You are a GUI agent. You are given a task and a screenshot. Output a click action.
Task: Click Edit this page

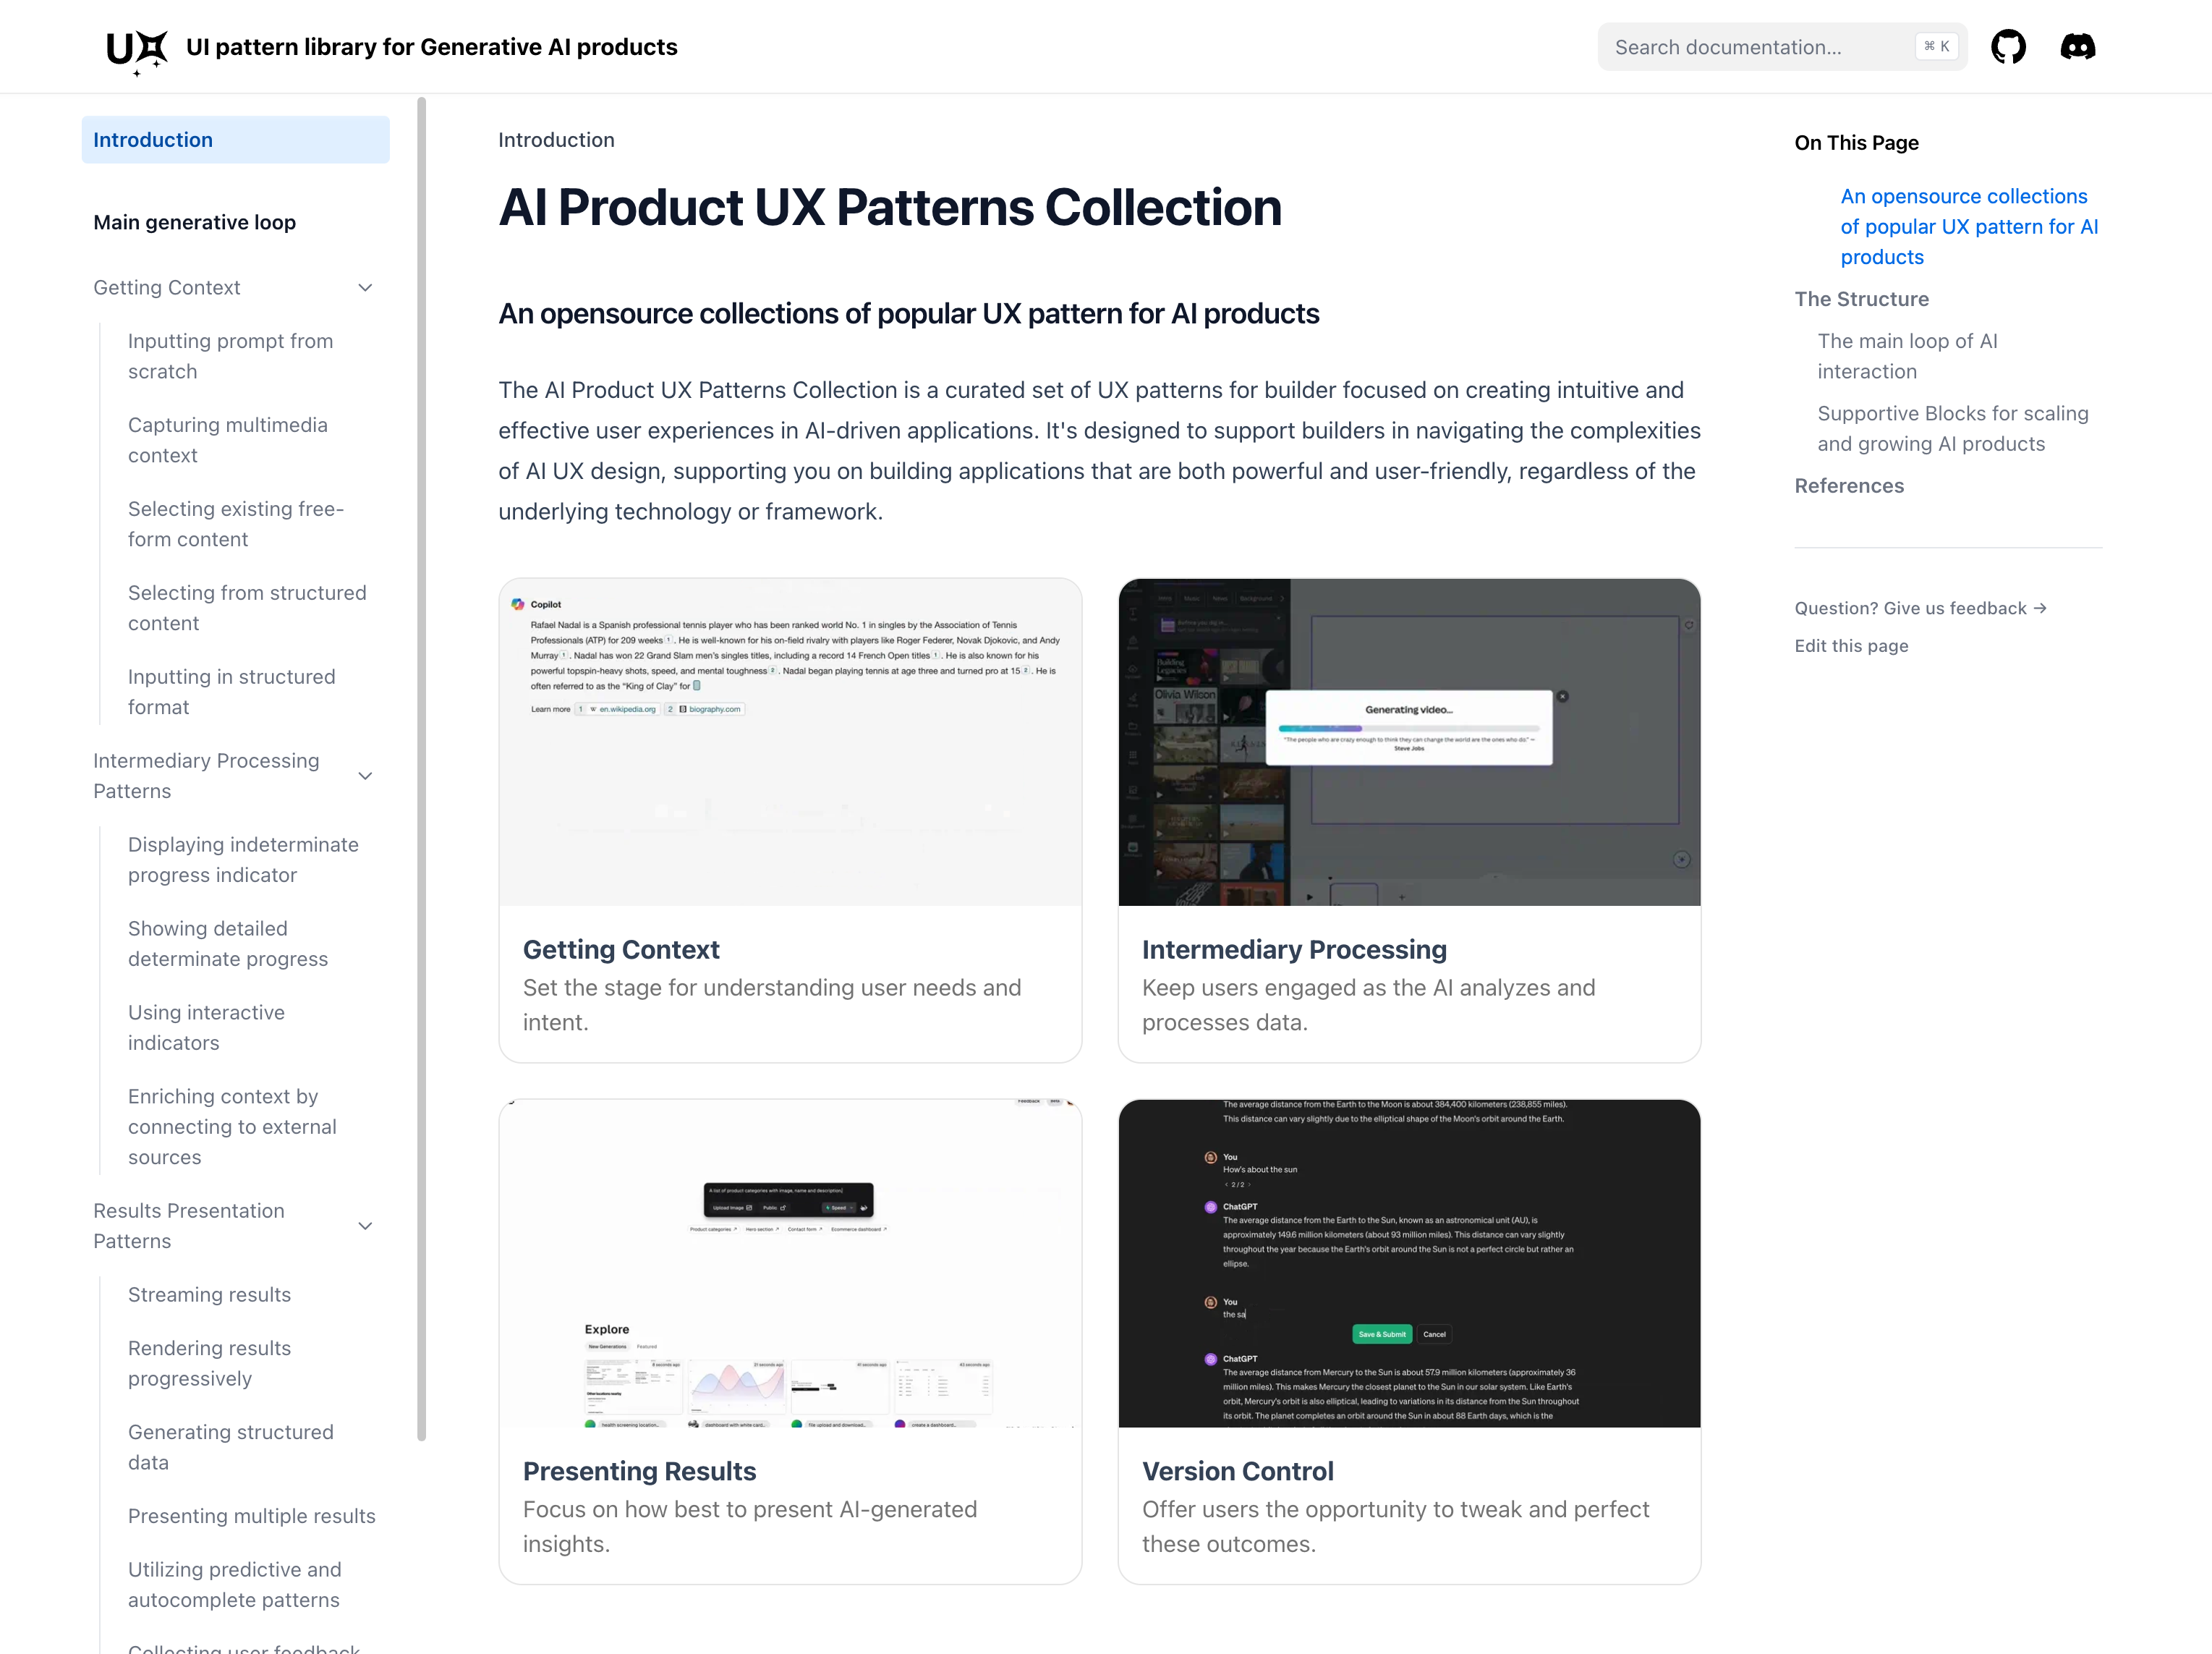[x=1850, y=645]
